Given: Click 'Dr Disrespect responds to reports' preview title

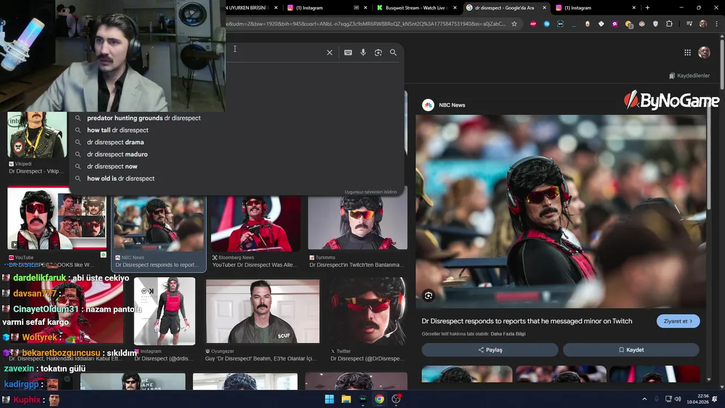Looking at the screenshot, I should coord(527,321).
